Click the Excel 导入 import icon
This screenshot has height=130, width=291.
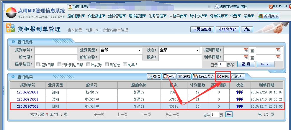[x=203, y=77]
